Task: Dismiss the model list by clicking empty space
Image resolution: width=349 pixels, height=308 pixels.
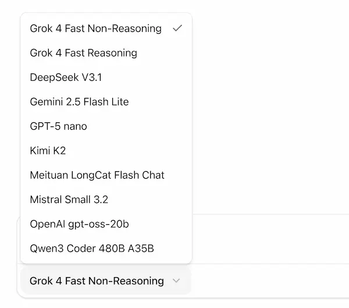Action: coord(270,107)
